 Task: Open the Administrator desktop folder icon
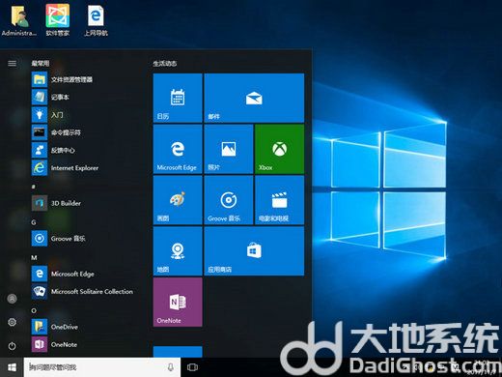pyautogui.click(x=19, y=20)
